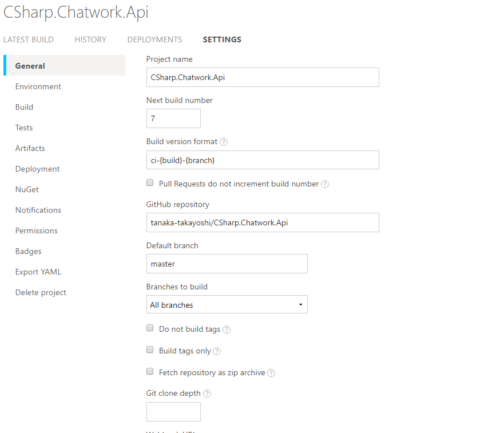
Task: Open the History tab
Action: (90, 39)
